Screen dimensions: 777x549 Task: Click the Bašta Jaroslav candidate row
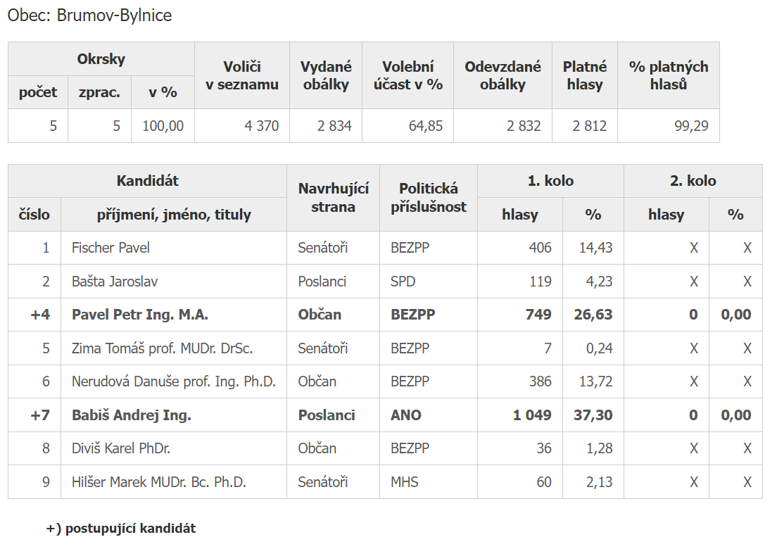coord(115,282)
